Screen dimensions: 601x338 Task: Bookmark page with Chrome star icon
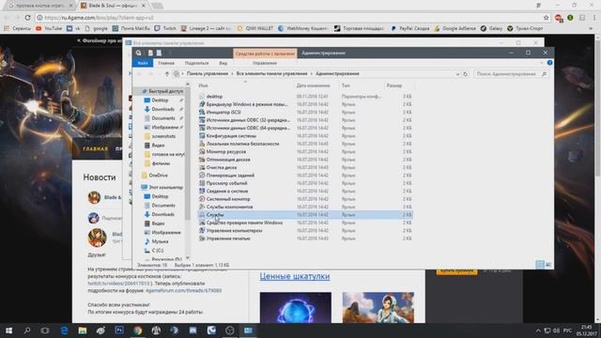click(x=547, y=18)
